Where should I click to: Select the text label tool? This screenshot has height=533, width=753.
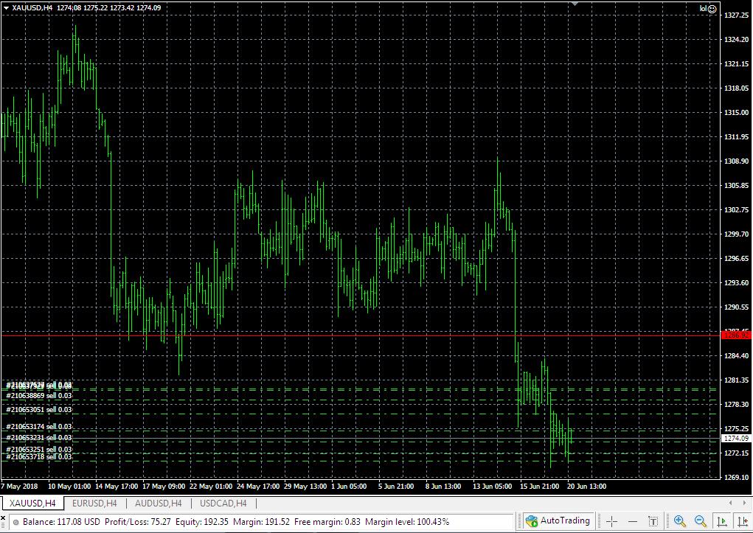653,521
